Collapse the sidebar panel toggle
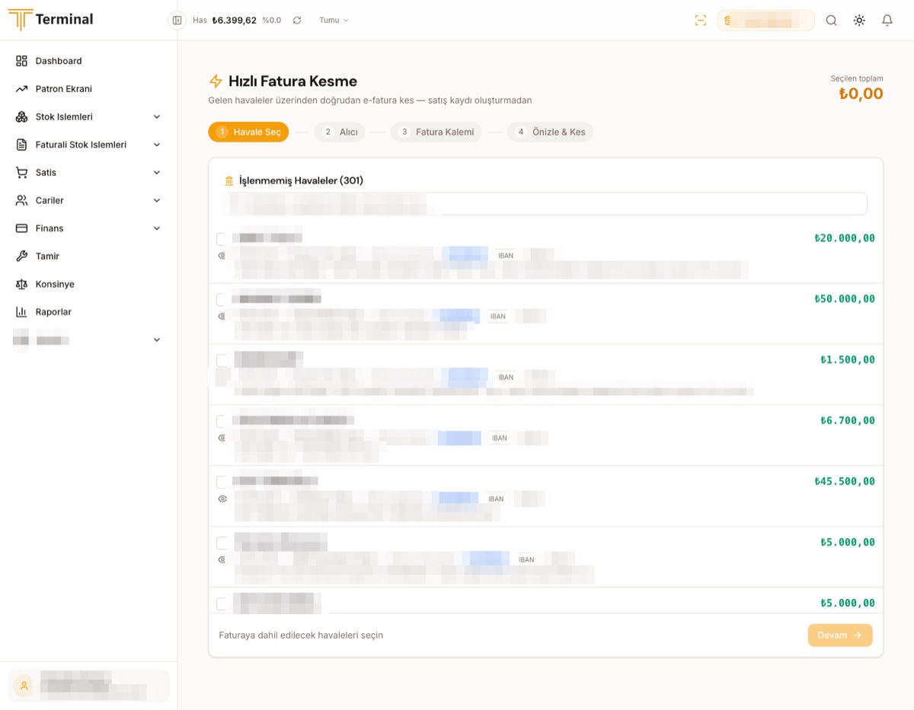 tap(177, 21)
